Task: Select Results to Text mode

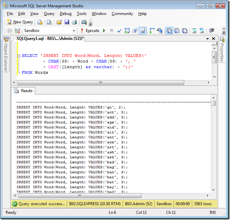Action: [169, 31]
